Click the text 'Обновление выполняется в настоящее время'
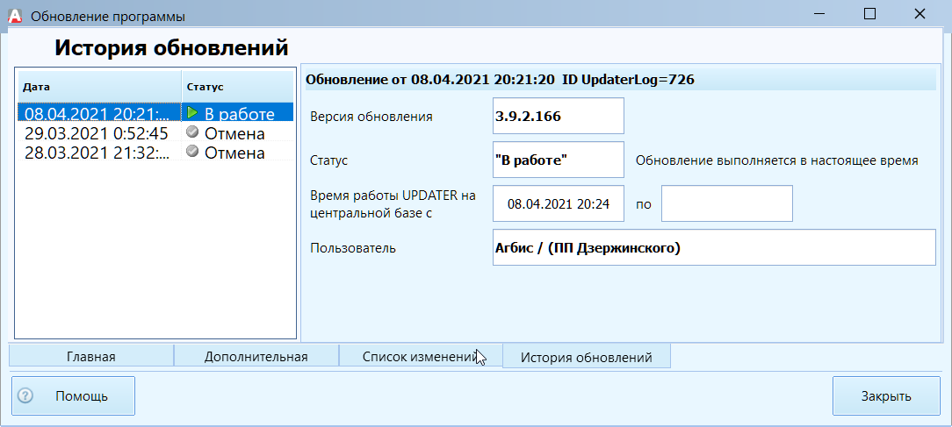Screen dimensions: 952x427 [x=776, y=160]
